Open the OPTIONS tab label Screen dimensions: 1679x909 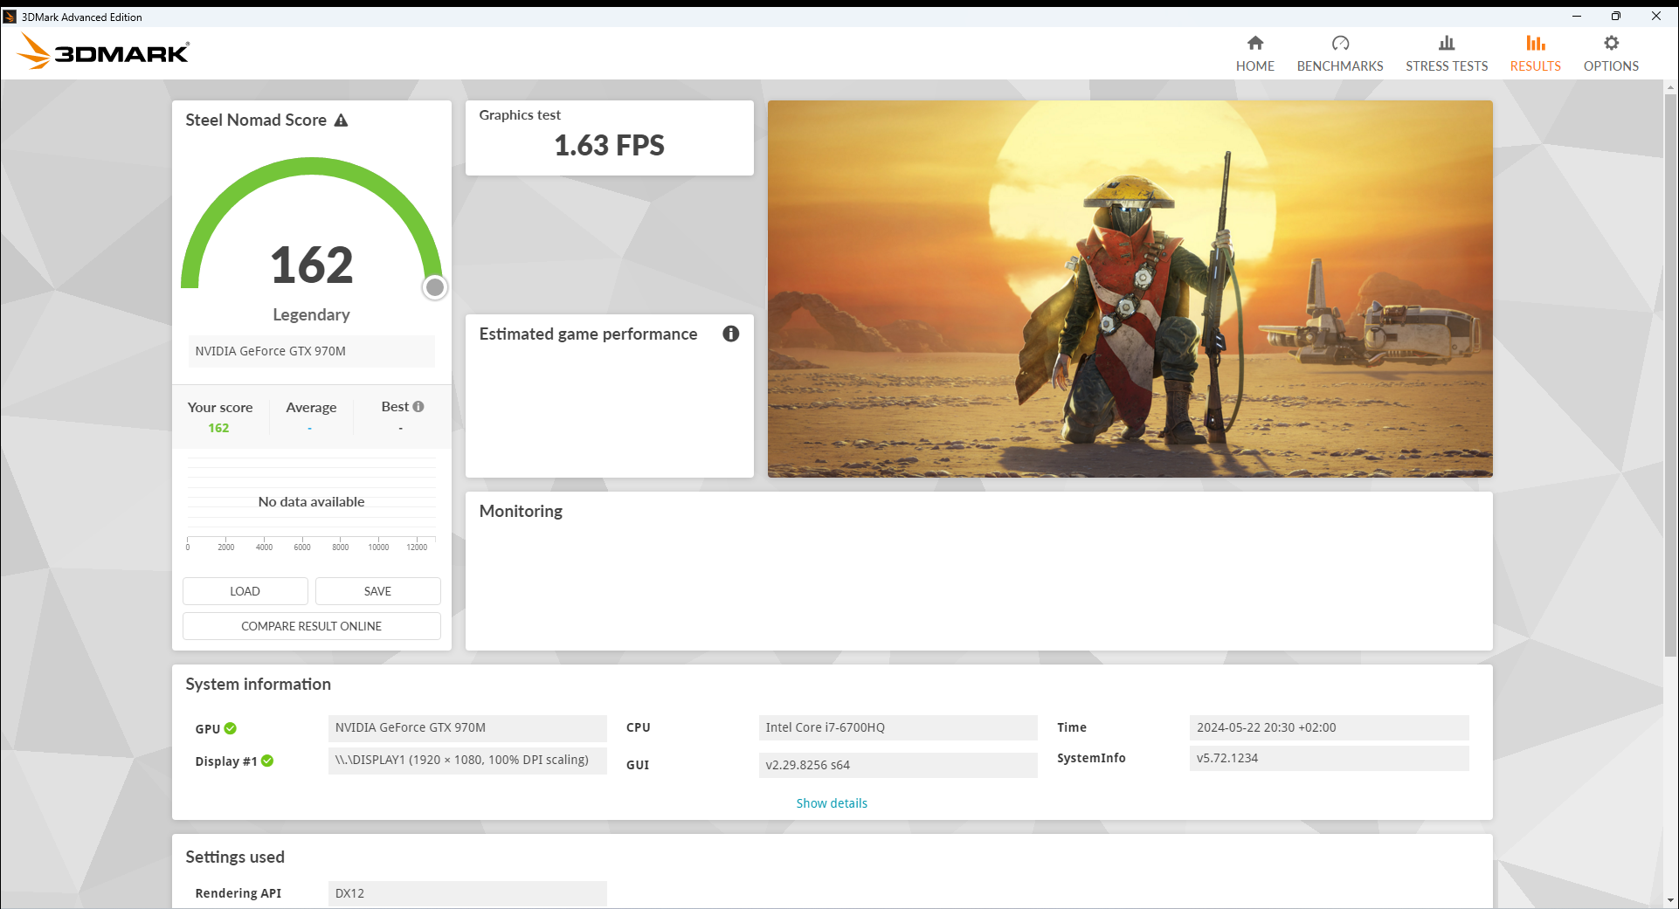[x=1611, y=66]
